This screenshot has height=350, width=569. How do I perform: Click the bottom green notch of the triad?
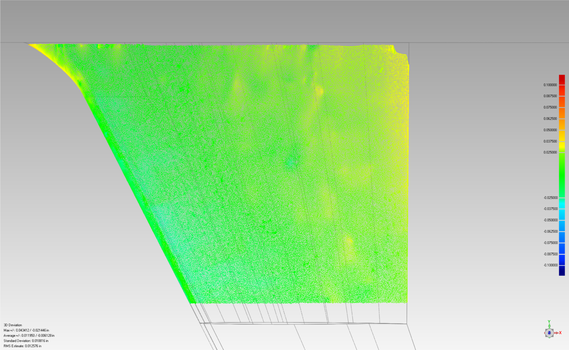[549, 337]
